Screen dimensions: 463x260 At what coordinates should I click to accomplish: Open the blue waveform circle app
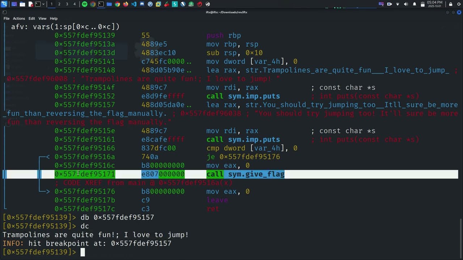pyautogui.click(x=150, y=4)
